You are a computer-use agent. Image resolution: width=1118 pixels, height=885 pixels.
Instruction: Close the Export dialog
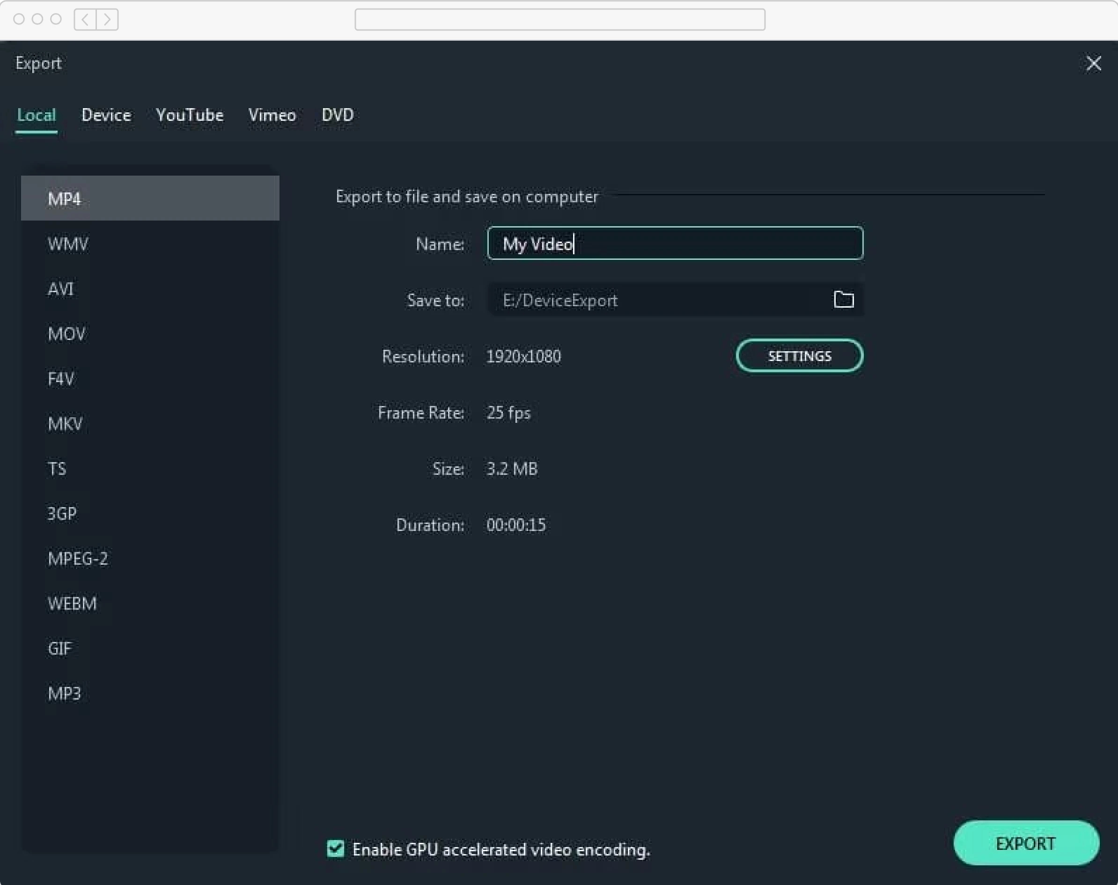pyautogui.click(x=1093, y=63)
